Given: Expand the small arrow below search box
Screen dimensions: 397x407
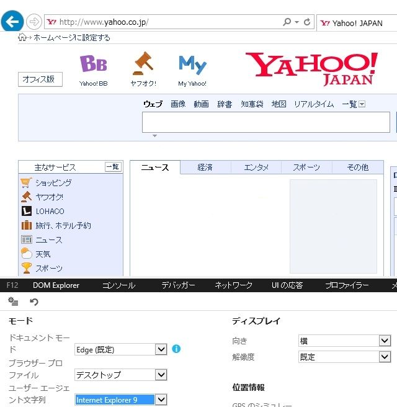Looking at the screenshot, I should click(x=154, y=136).
